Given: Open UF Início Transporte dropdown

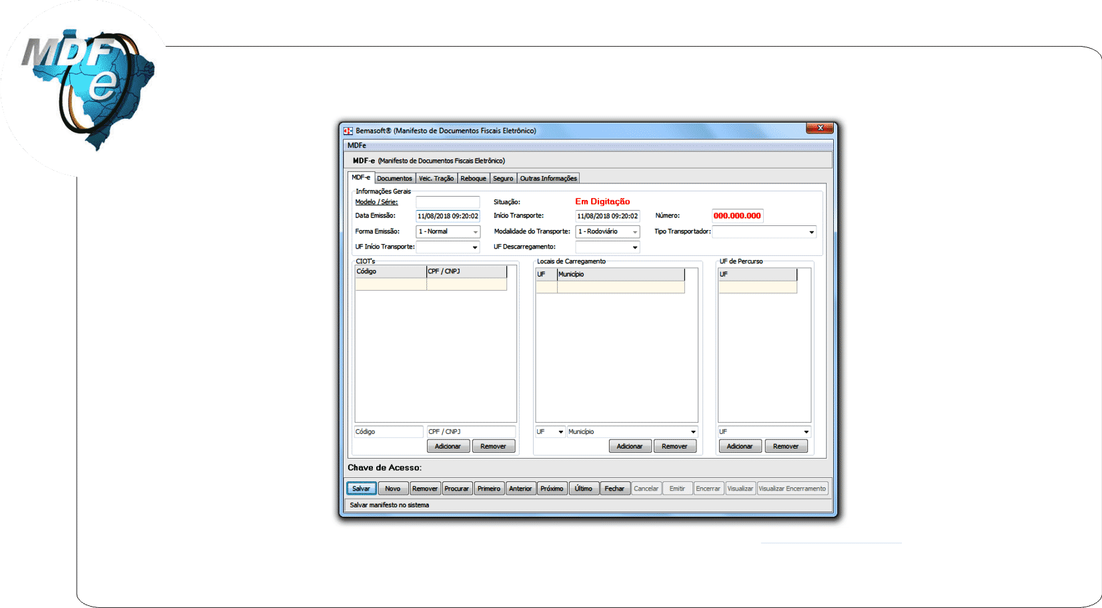Looking at the screenshot, I should pyautogui.click(x=448, y=247).
